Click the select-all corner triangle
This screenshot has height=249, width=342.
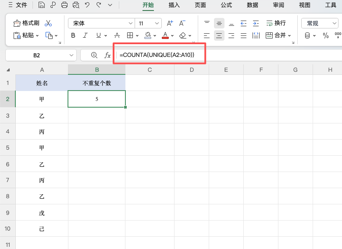coord(8,70)
